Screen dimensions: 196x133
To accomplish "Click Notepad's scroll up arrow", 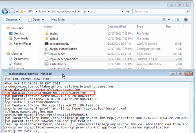I will [190, 84].
